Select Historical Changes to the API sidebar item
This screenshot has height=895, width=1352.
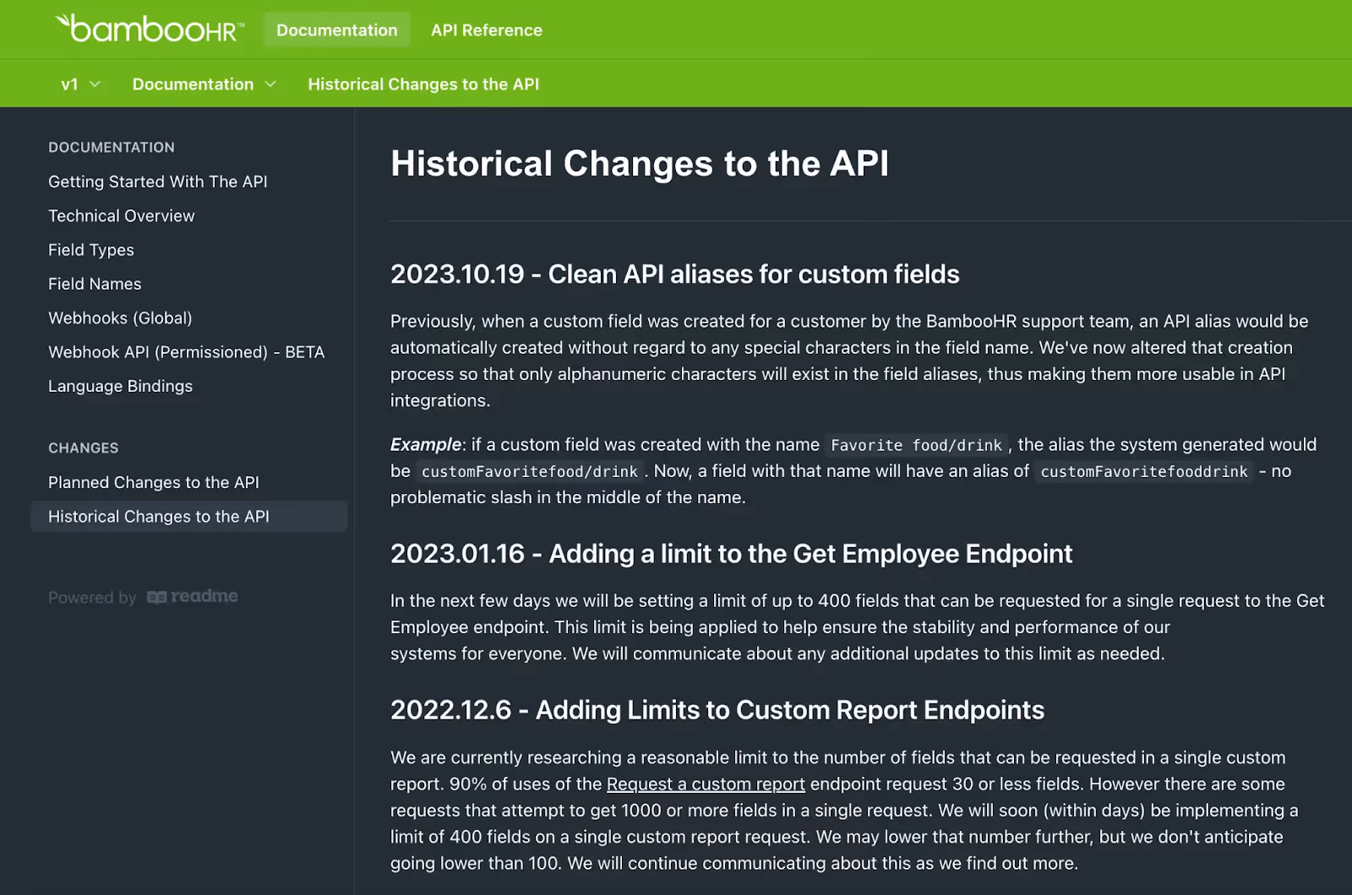coord(189,516)
